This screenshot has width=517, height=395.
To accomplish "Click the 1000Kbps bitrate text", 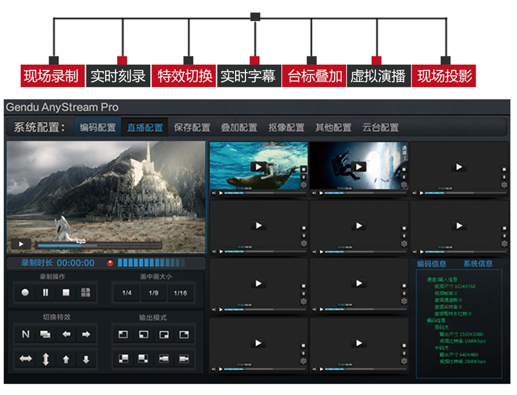I will pyautogui.click(x=475, y=341).
